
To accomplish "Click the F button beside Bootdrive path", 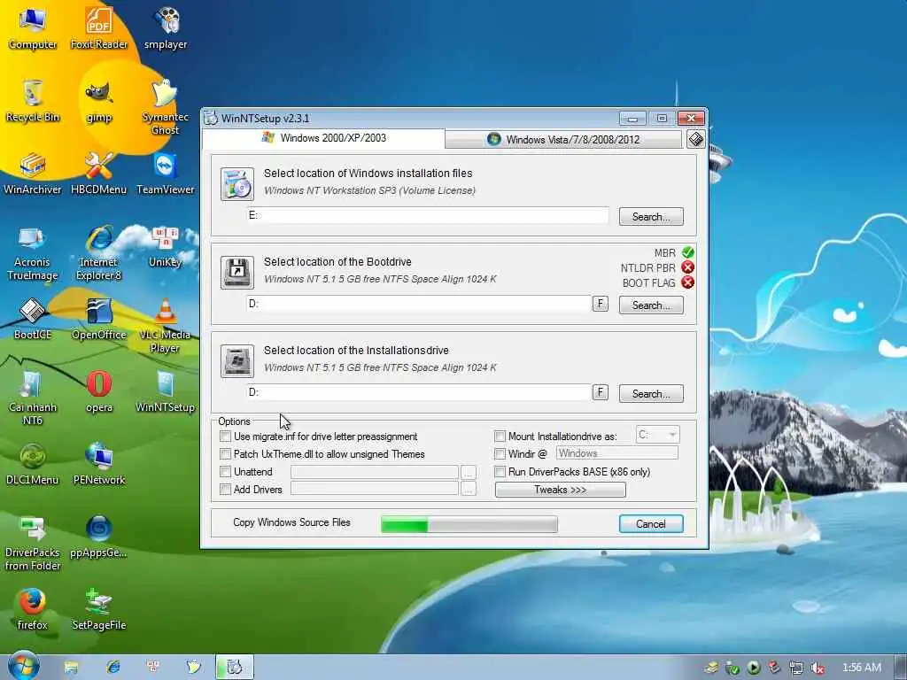I will tap(600, 303).
